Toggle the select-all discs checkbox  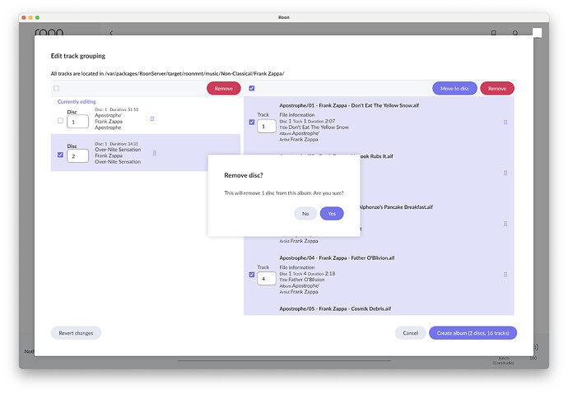tap(57, 88)
